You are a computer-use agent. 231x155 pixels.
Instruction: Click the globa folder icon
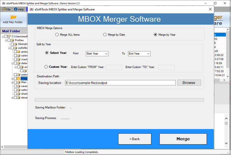pos(18,52)
